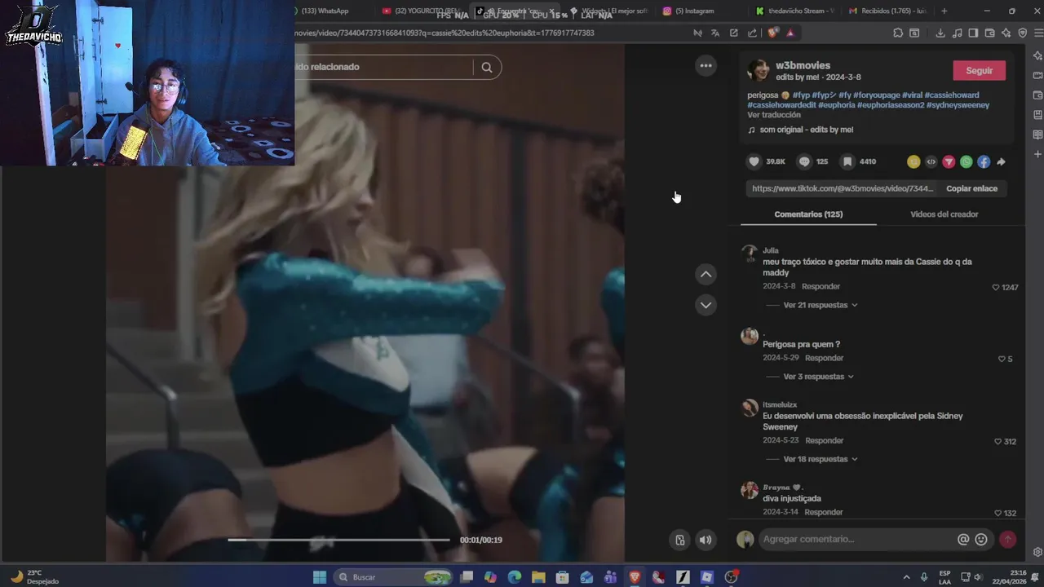Switch to the 'Comentarios (125)' tab
This screenshot has width=1044, height=587.
click(808, 214)
